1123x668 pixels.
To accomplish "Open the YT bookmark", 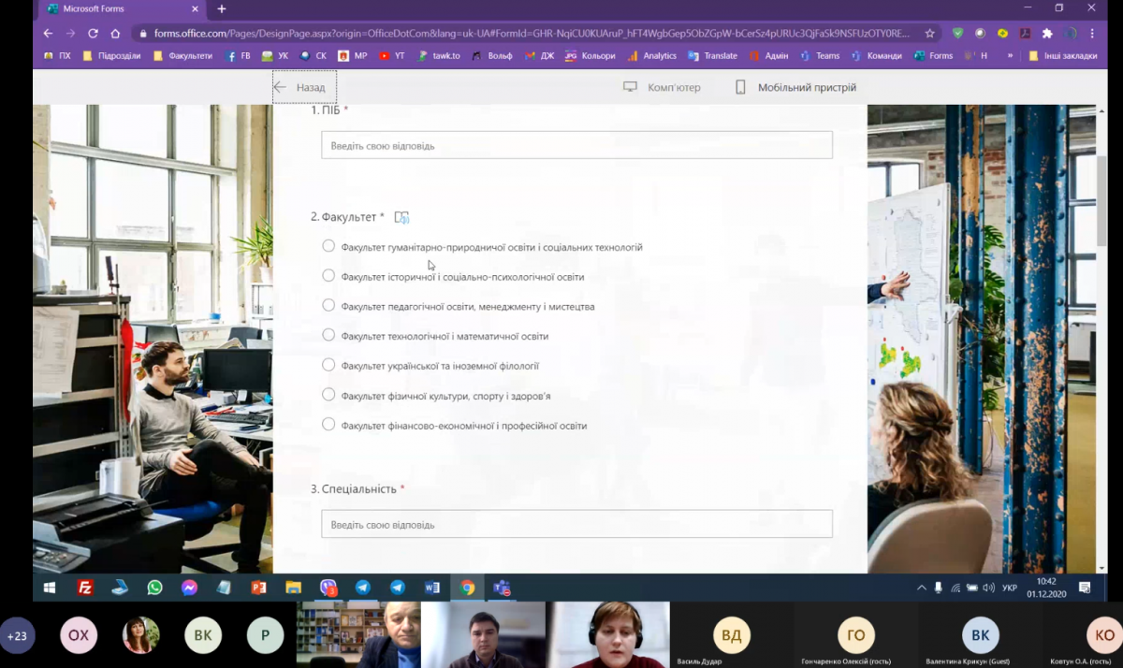I will [392, 56].
